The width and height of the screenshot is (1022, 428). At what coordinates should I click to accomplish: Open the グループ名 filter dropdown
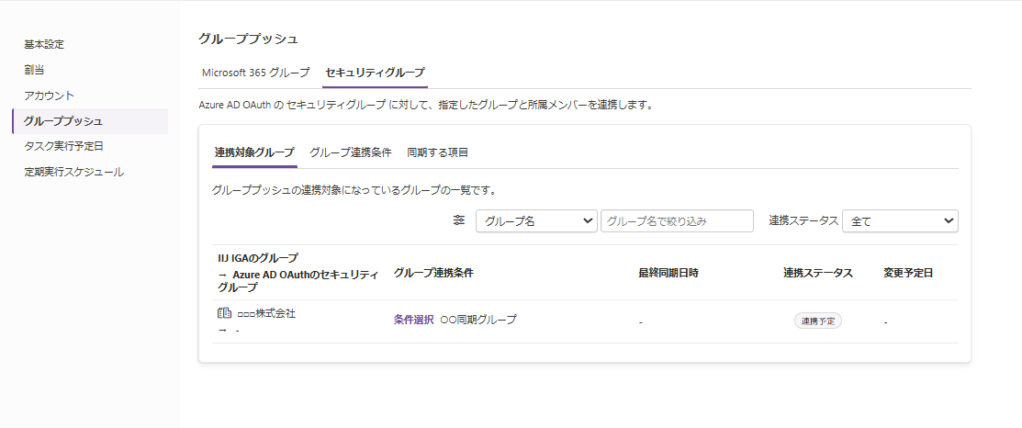(536, 221)
